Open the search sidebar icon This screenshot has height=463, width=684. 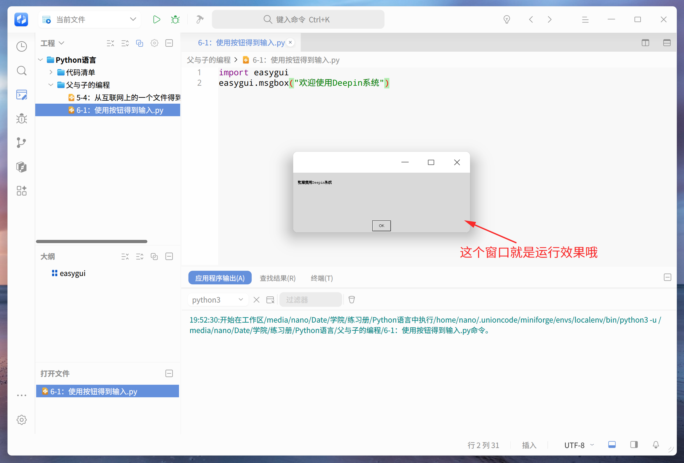pos(22,71)
